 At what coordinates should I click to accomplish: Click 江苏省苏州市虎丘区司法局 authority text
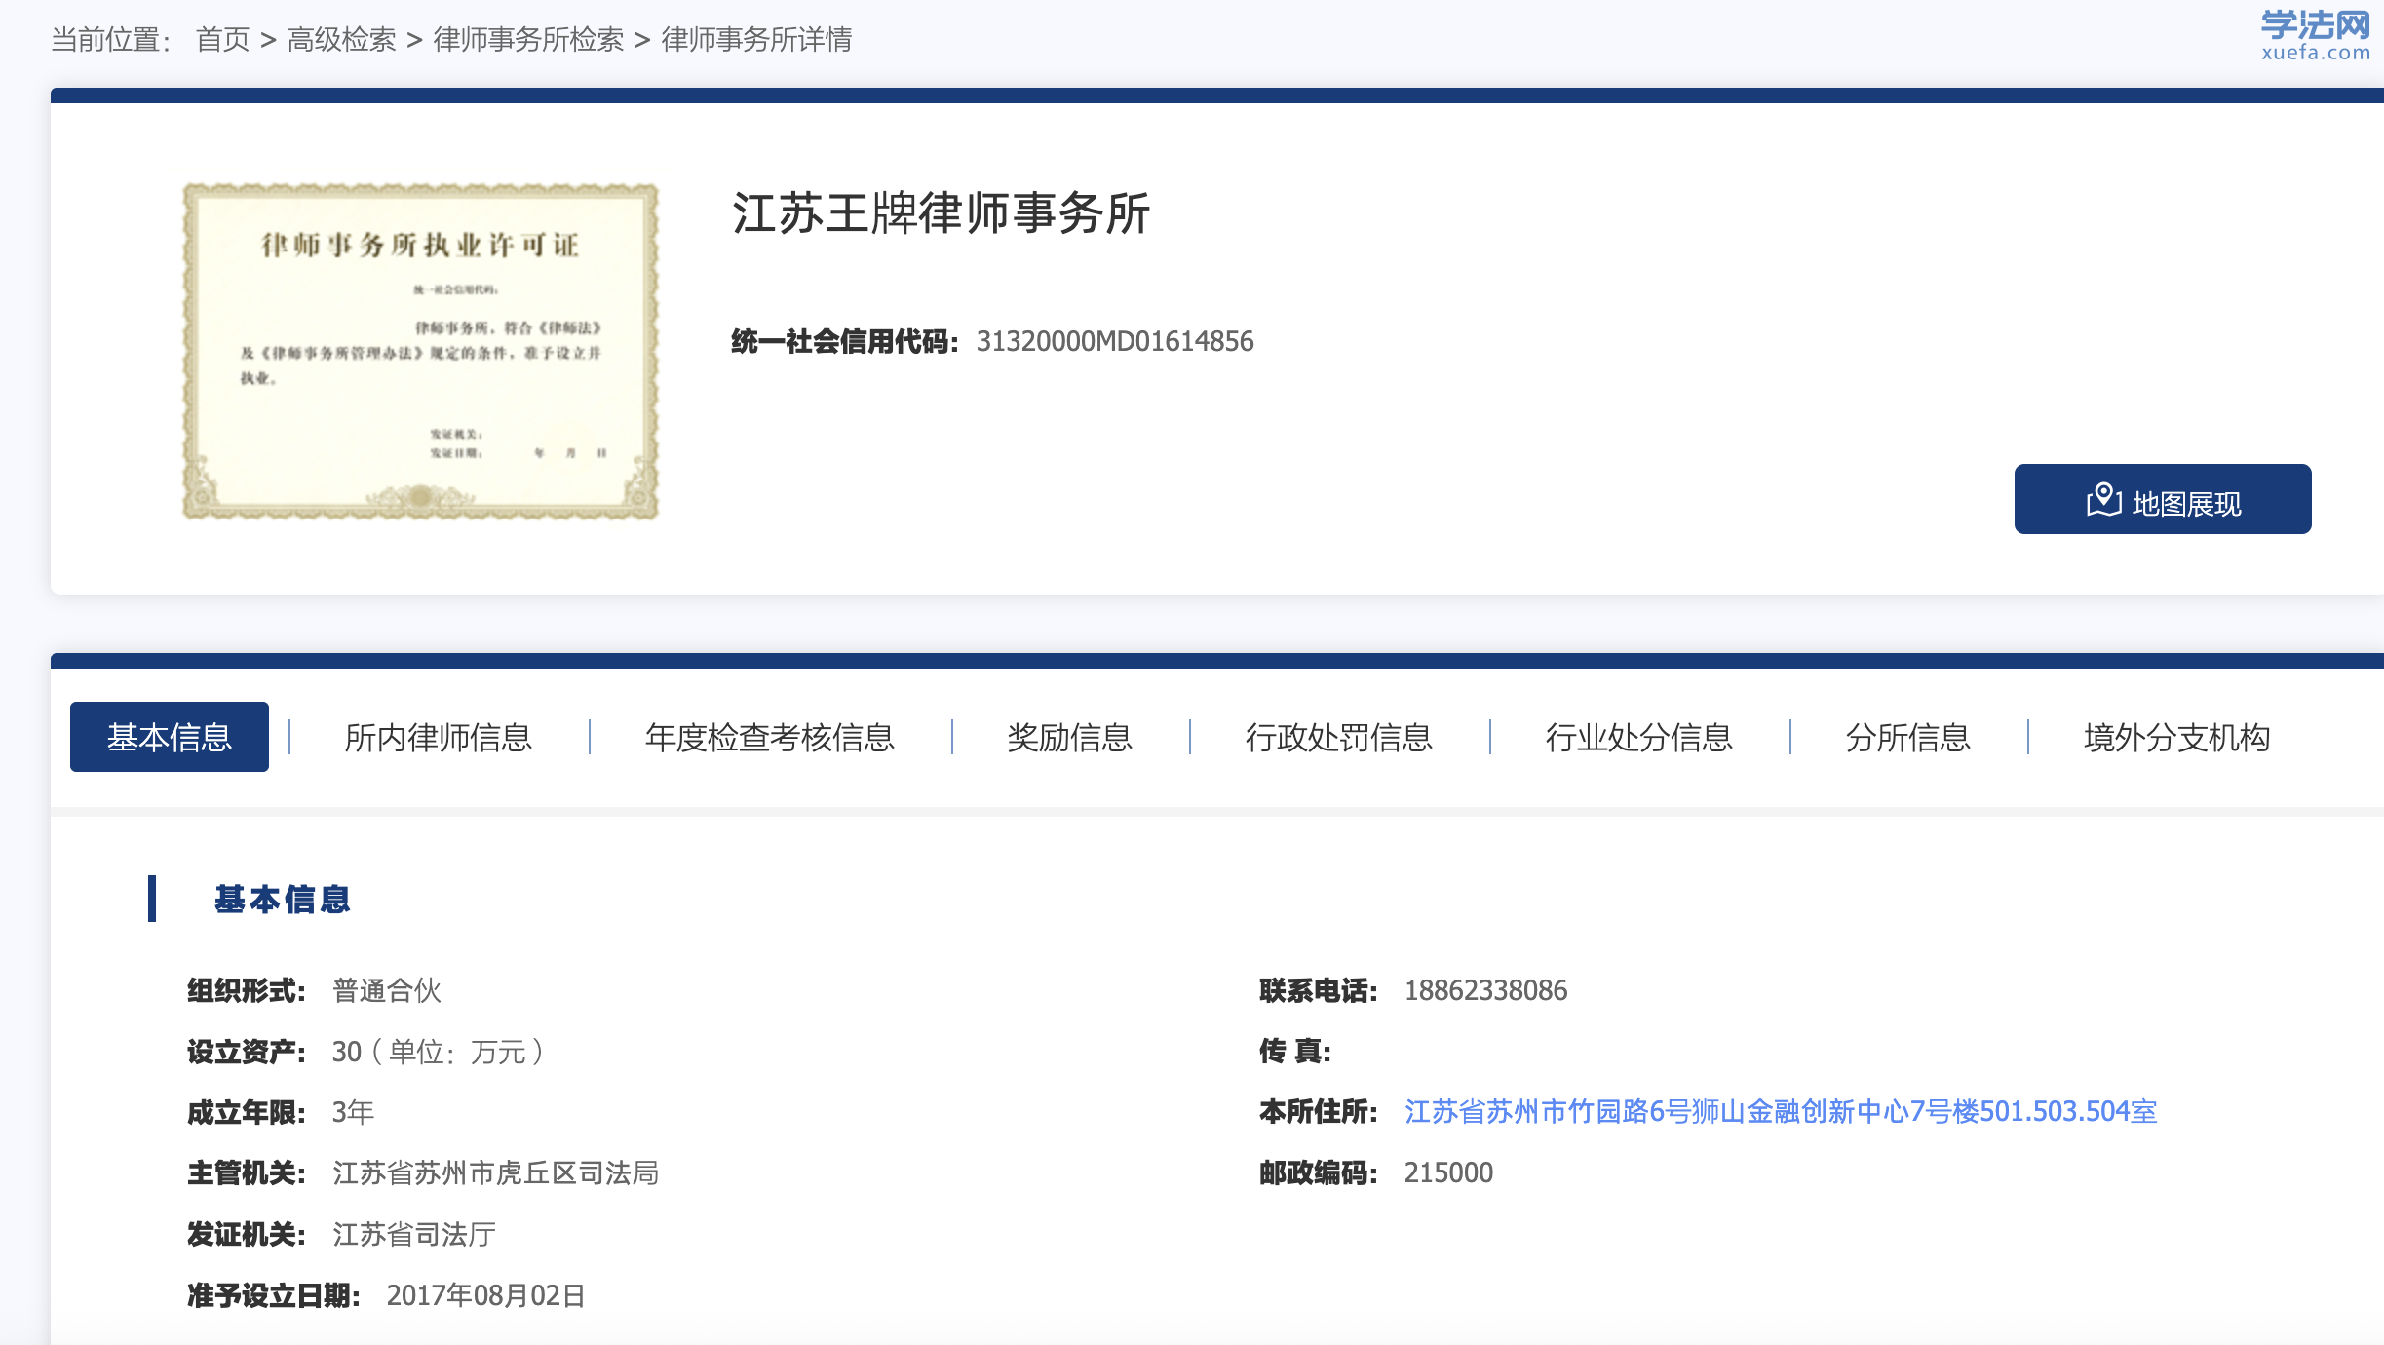pos(495,1172)
